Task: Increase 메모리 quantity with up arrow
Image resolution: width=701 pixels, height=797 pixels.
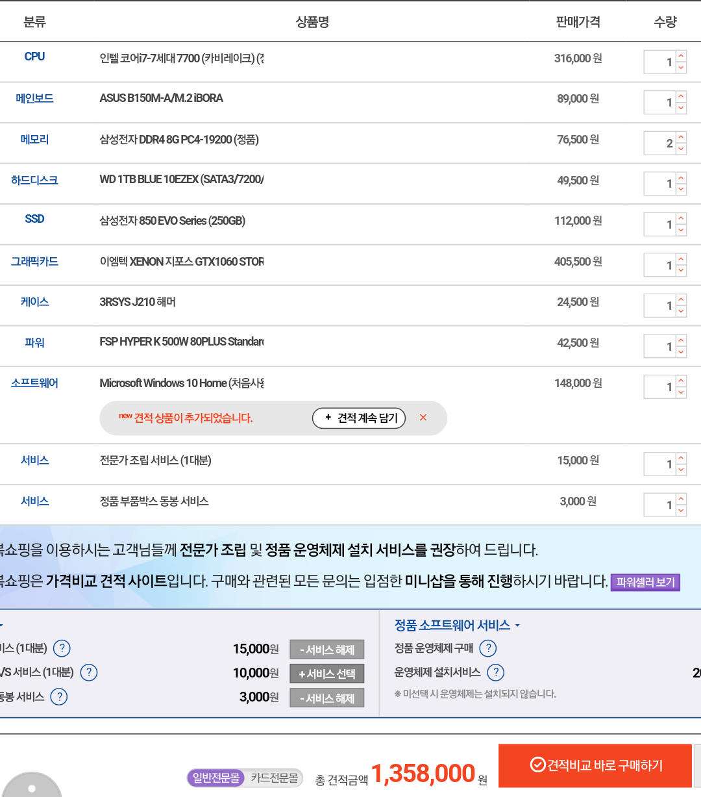Action: pos(681,138)
